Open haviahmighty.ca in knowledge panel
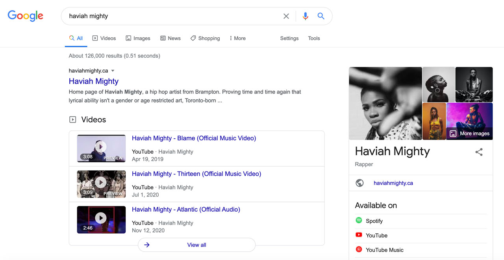Image resolution: width=504 pixels, height=260 pixels. (393, 183)
